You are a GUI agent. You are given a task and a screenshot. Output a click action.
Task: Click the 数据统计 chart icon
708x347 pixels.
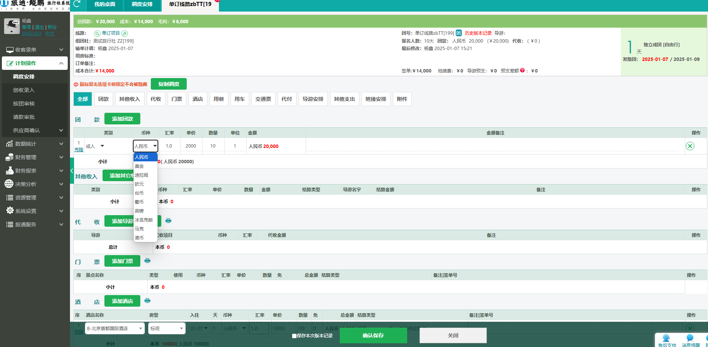tap(10, 144)
